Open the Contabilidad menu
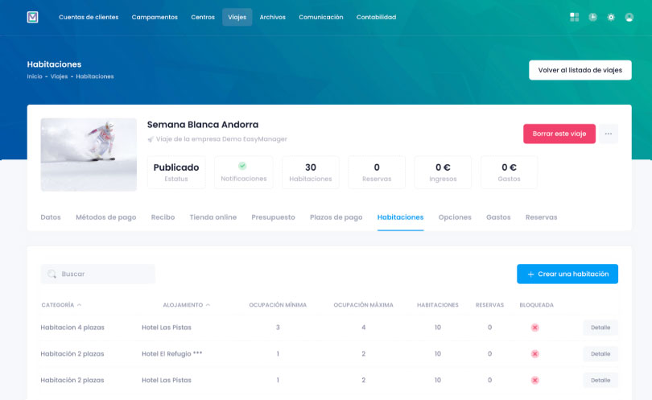The height and width of the screenshot is (400, 652). click(x=376, y=17)
